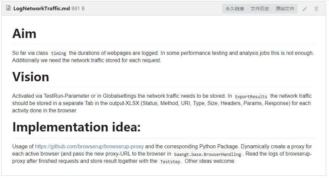Click the Vision heading
The width and height of the screenshot is (329, 178).
31,77
